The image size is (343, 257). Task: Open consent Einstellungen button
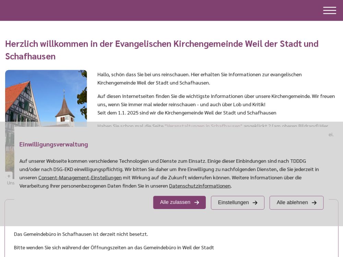click(237, 203)
